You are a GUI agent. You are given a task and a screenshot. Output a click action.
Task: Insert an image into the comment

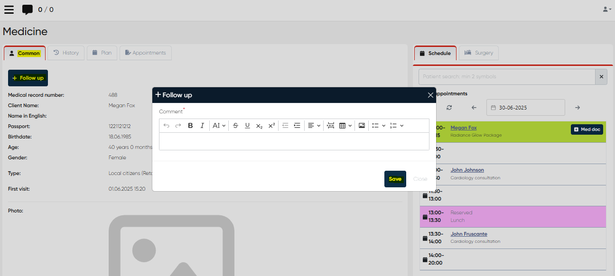coord(362,126)
